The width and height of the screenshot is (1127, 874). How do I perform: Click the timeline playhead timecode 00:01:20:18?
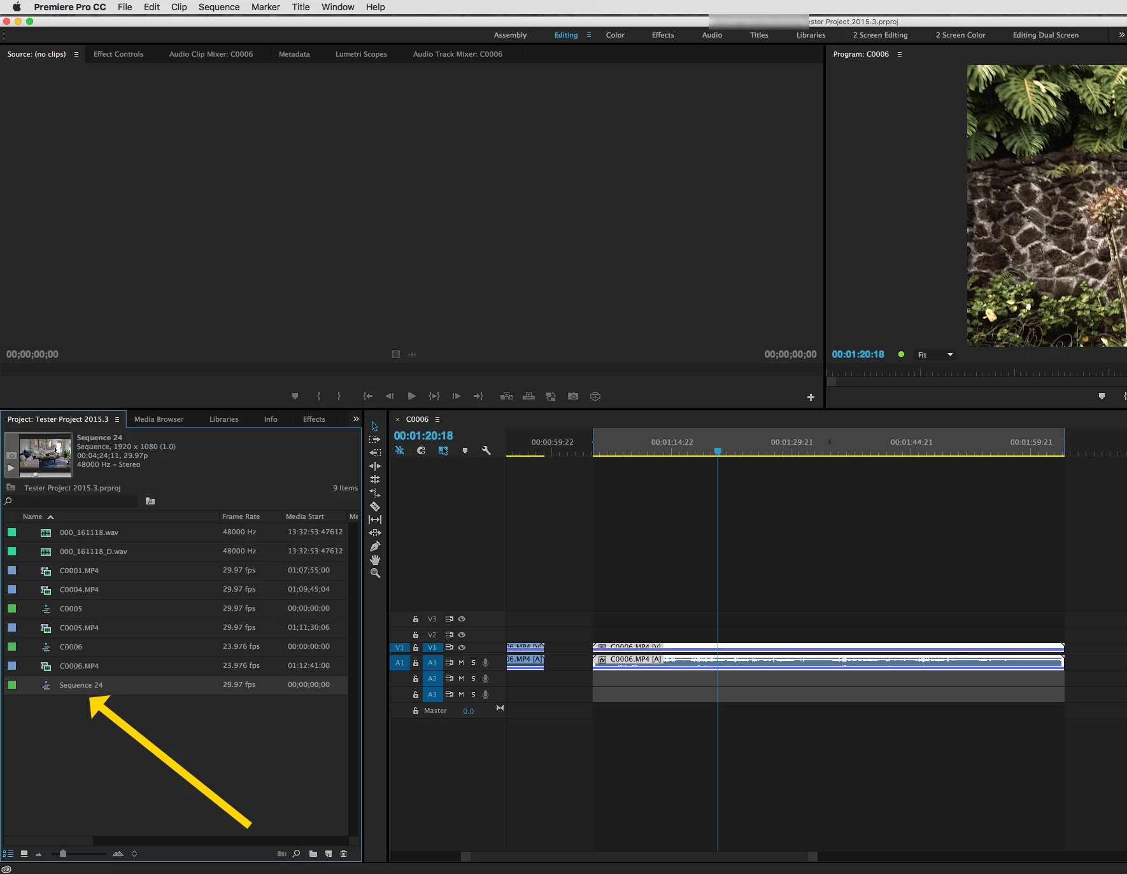point(423,436)
